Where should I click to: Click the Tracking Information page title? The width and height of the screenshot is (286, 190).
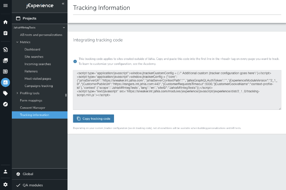tap(101, 8)
